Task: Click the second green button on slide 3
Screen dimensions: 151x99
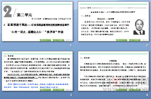Action: [59, 90]
